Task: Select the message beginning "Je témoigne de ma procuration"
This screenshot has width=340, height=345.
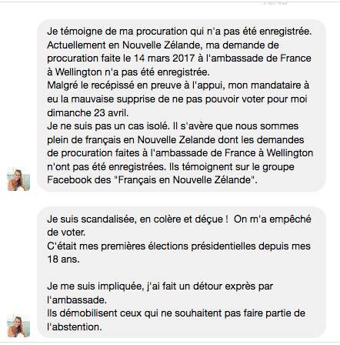Action: point(182,106)
